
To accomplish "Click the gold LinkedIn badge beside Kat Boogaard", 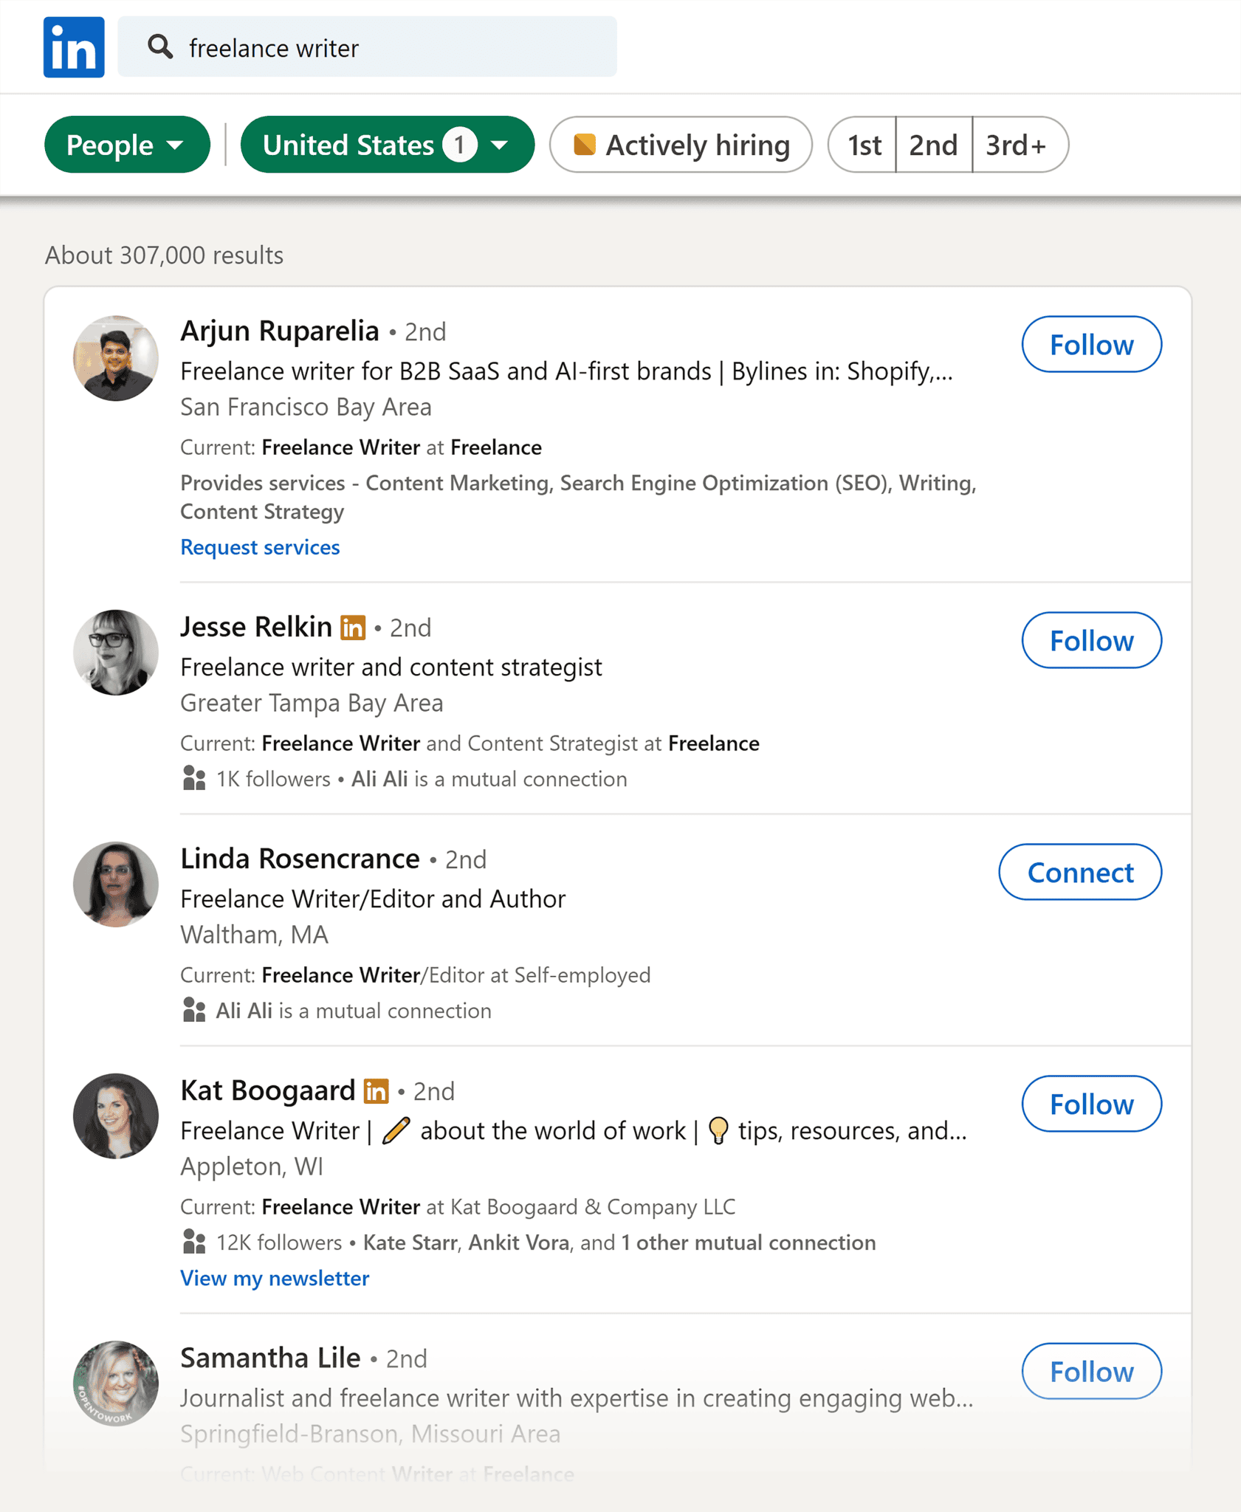I will 377,1090.
